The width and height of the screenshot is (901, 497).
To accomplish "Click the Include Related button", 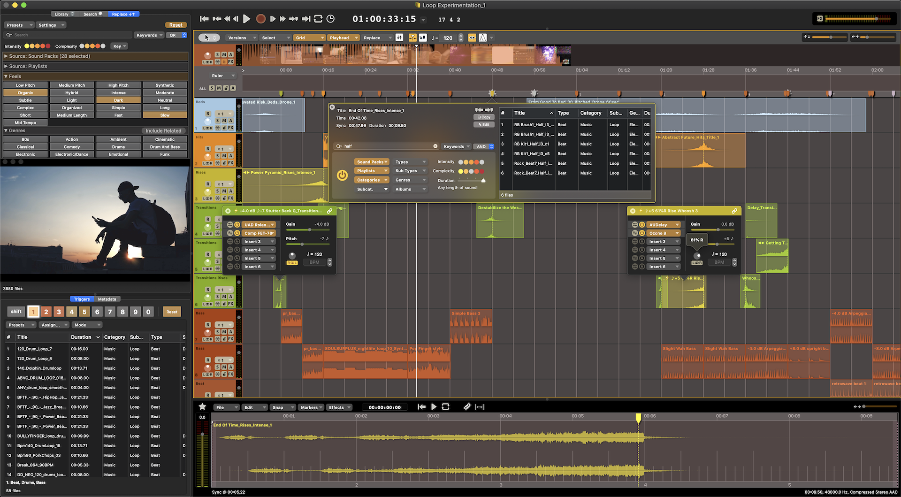I will click(163, 131).
